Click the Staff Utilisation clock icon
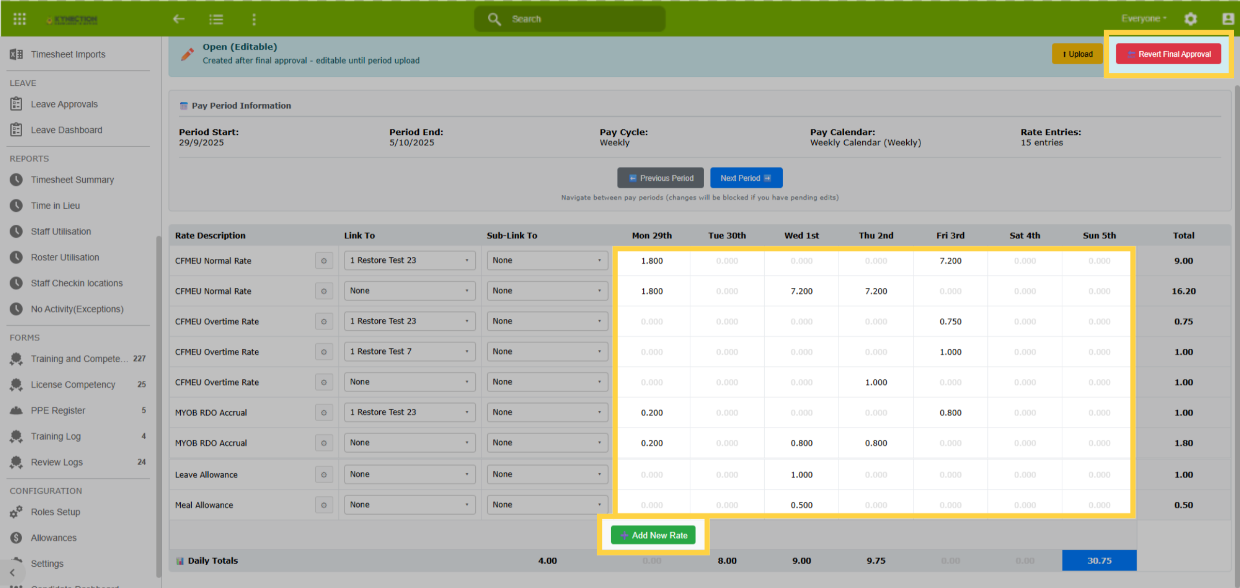Viewport: 1240px width, 588px height. 16,231
